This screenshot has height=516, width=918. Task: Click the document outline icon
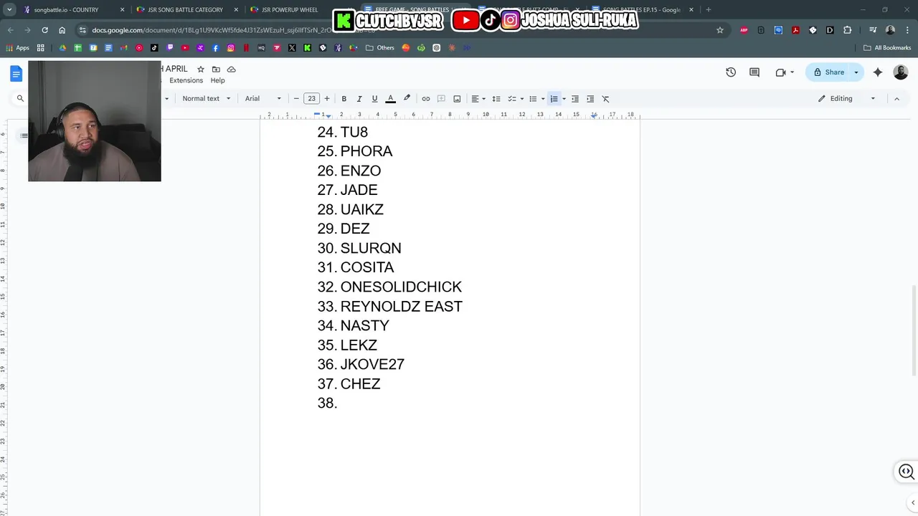[24, 135]
